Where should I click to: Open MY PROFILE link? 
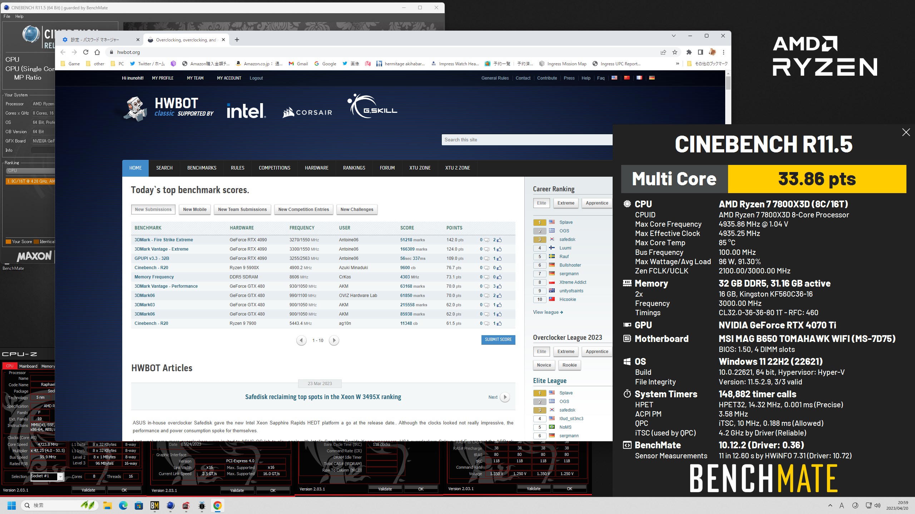tap(163, 78)
